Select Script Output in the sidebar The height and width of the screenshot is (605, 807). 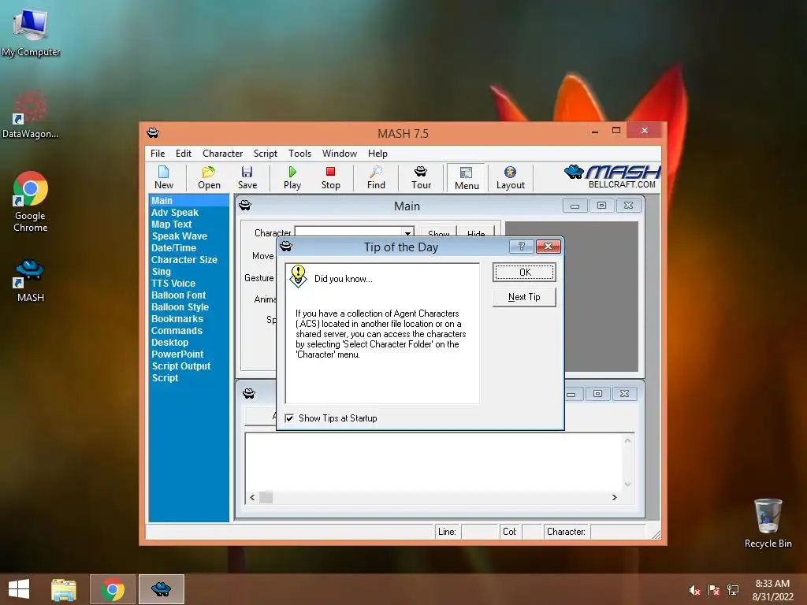[181, 366]
